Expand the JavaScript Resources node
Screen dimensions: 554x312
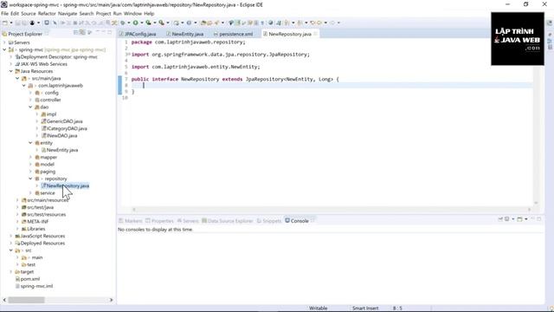coord(11,236)
